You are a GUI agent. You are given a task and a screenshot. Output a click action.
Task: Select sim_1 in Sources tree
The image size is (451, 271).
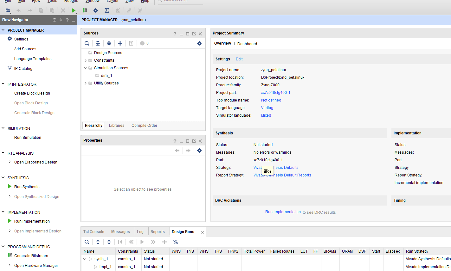(106, 76)
